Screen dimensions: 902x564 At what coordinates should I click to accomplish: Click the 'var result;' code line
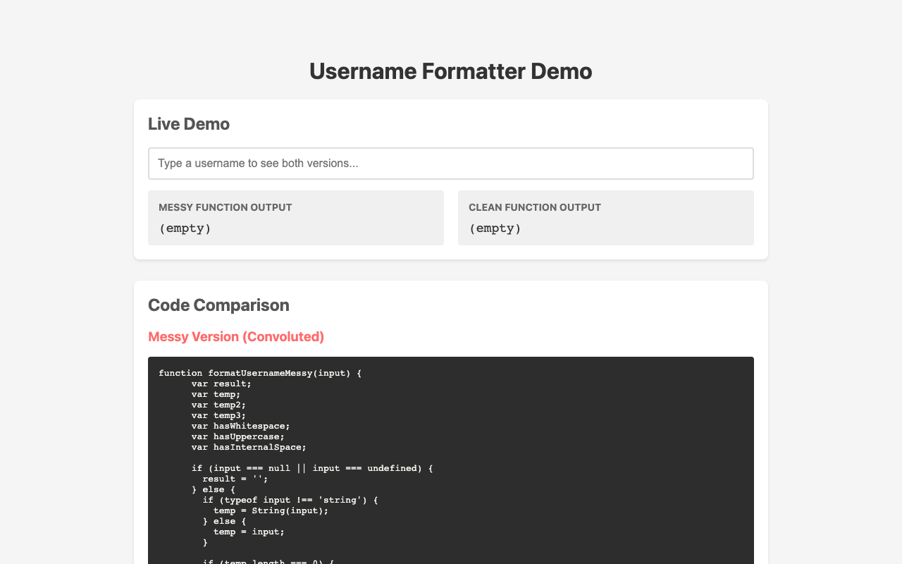point(221,384)
